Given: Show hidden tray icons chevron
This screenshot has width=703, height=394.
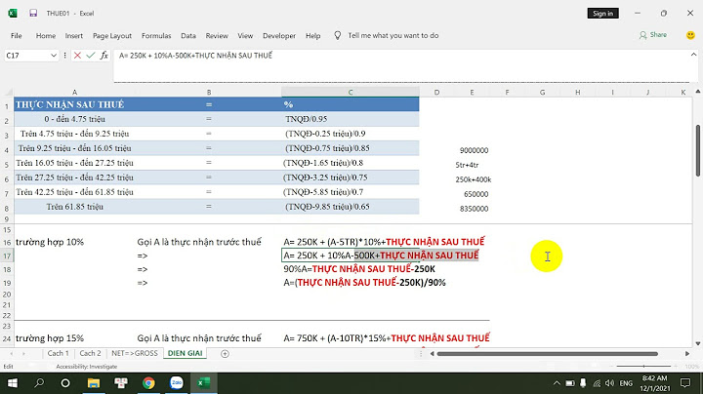Looking at the screenshot, I should click(x=557, y=383).
